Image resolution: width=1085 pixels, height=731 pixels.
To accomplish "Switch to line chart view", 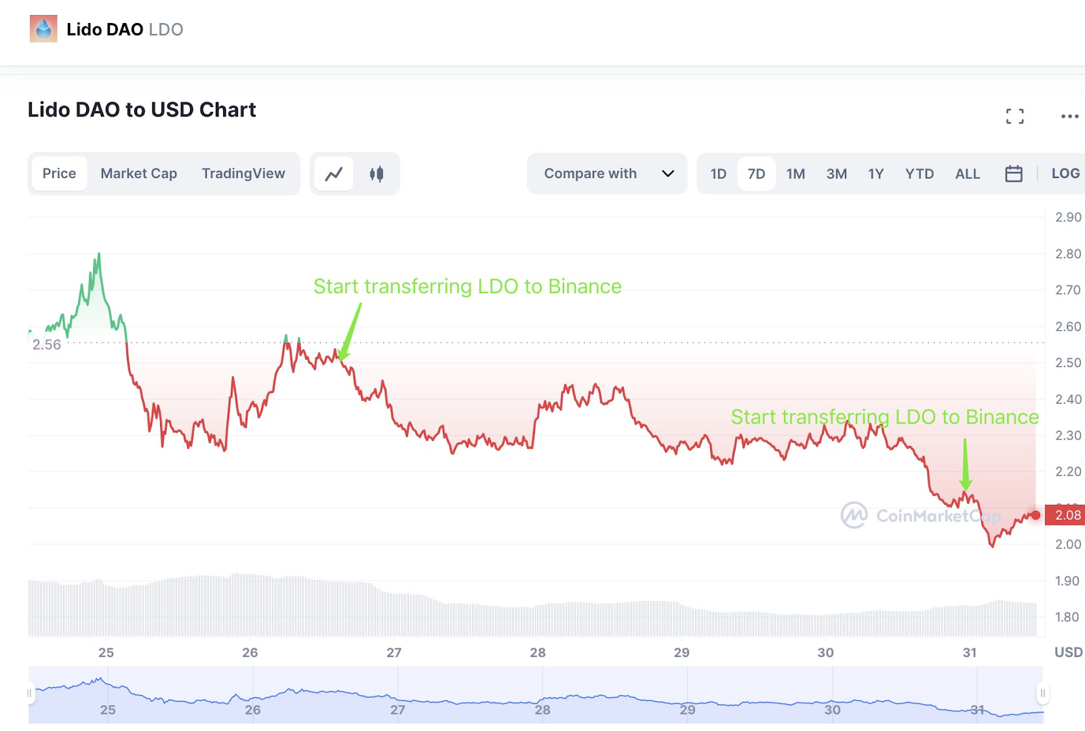I will click(334, 174).
